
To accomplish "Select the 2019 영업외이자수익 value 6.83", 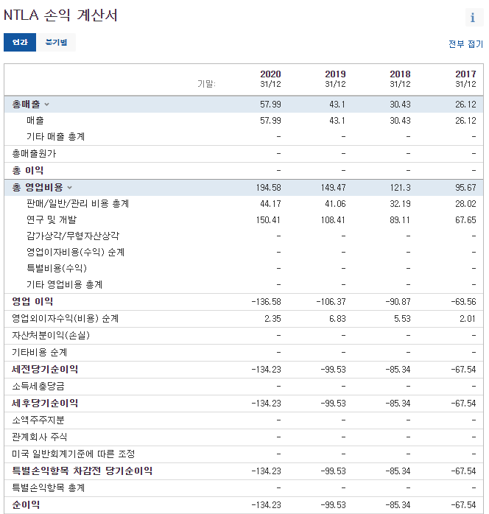I will tap(337, 319).
